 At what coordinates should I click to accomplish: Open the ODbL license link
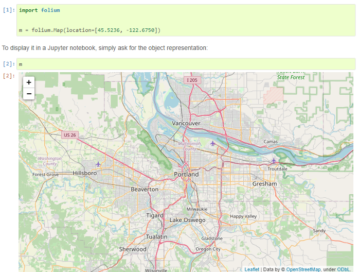[344, 269]
